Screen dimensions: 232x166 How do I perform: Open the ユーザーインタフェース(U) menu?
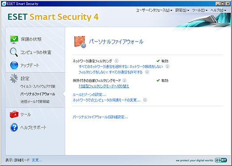154,10
